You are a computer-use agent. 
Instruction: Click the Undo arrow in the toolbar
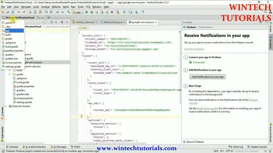19,12
